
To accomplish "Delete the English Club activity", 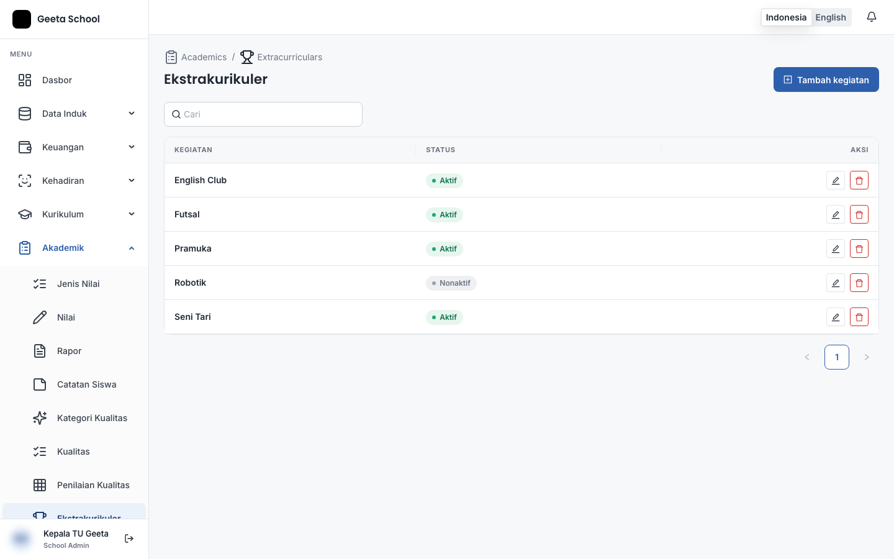I will 859,180.
